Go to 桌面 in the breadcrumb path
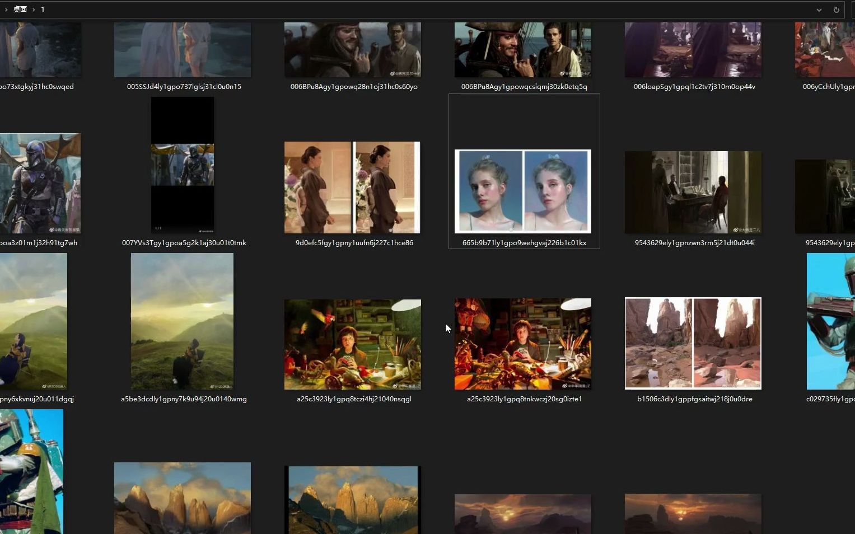The image size is (855, 534). pyautogui.click(x=20, y=10)
